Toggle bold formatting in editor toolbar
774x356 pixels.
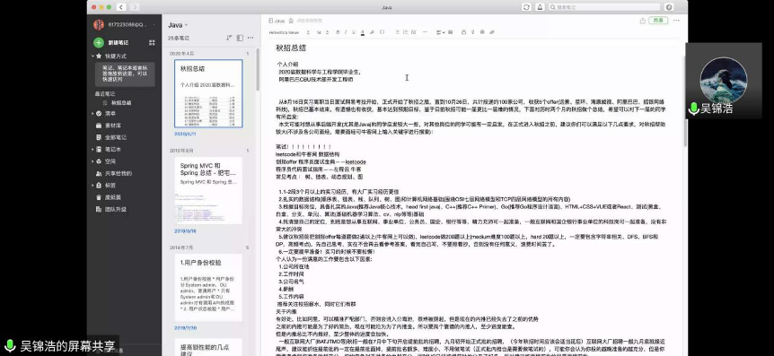339,32
